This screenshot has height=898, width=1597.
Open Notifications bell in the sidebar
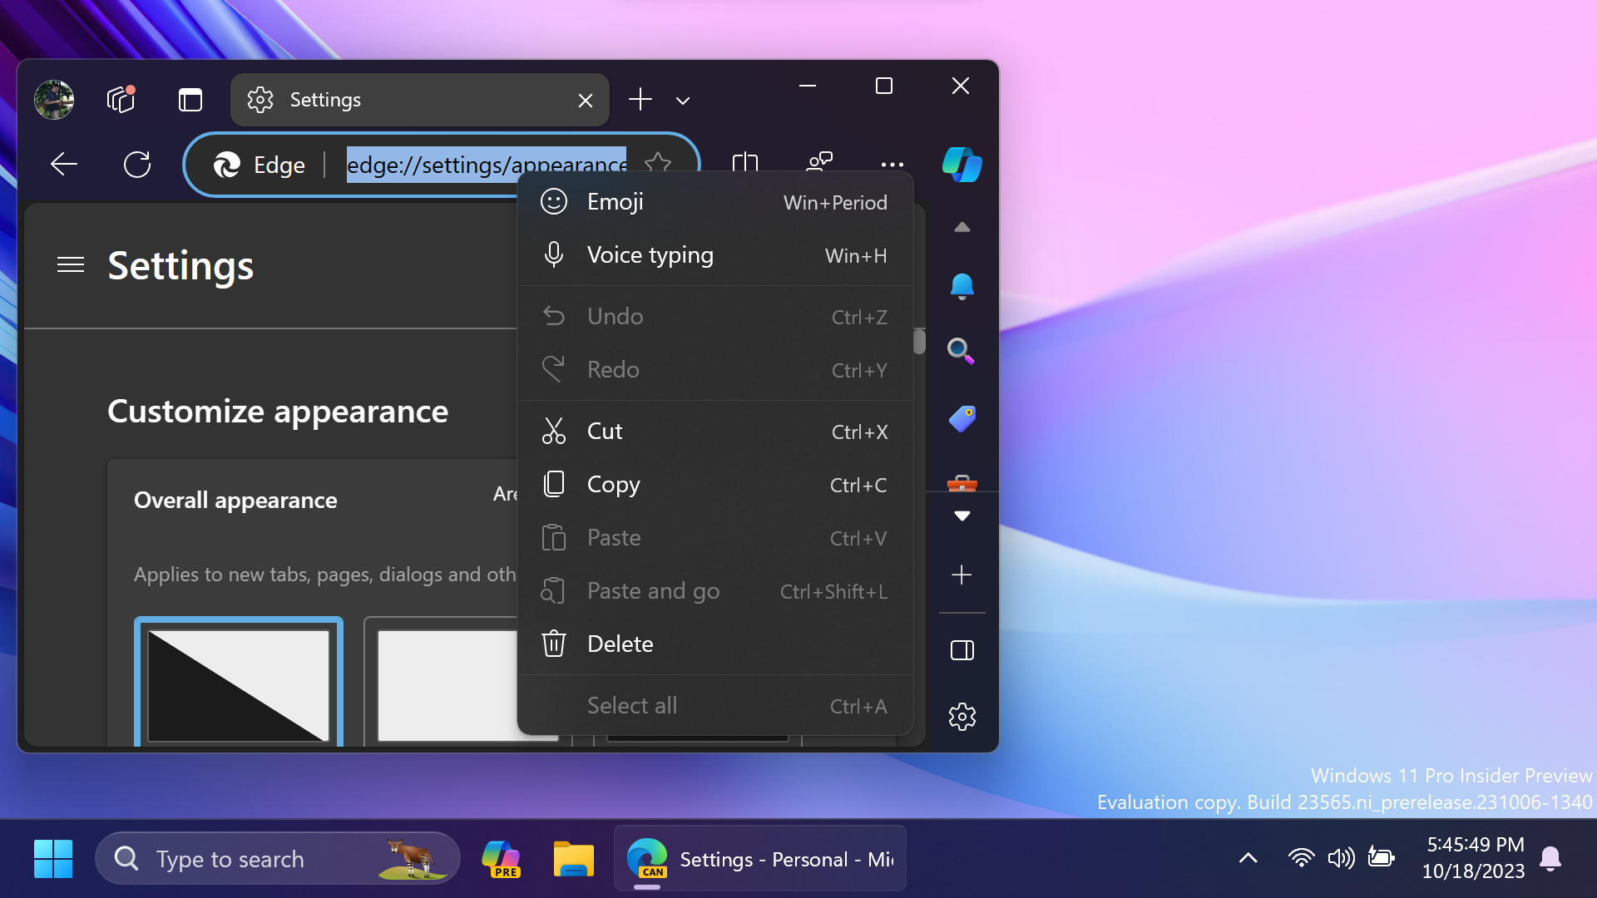(x=962, y=286)
